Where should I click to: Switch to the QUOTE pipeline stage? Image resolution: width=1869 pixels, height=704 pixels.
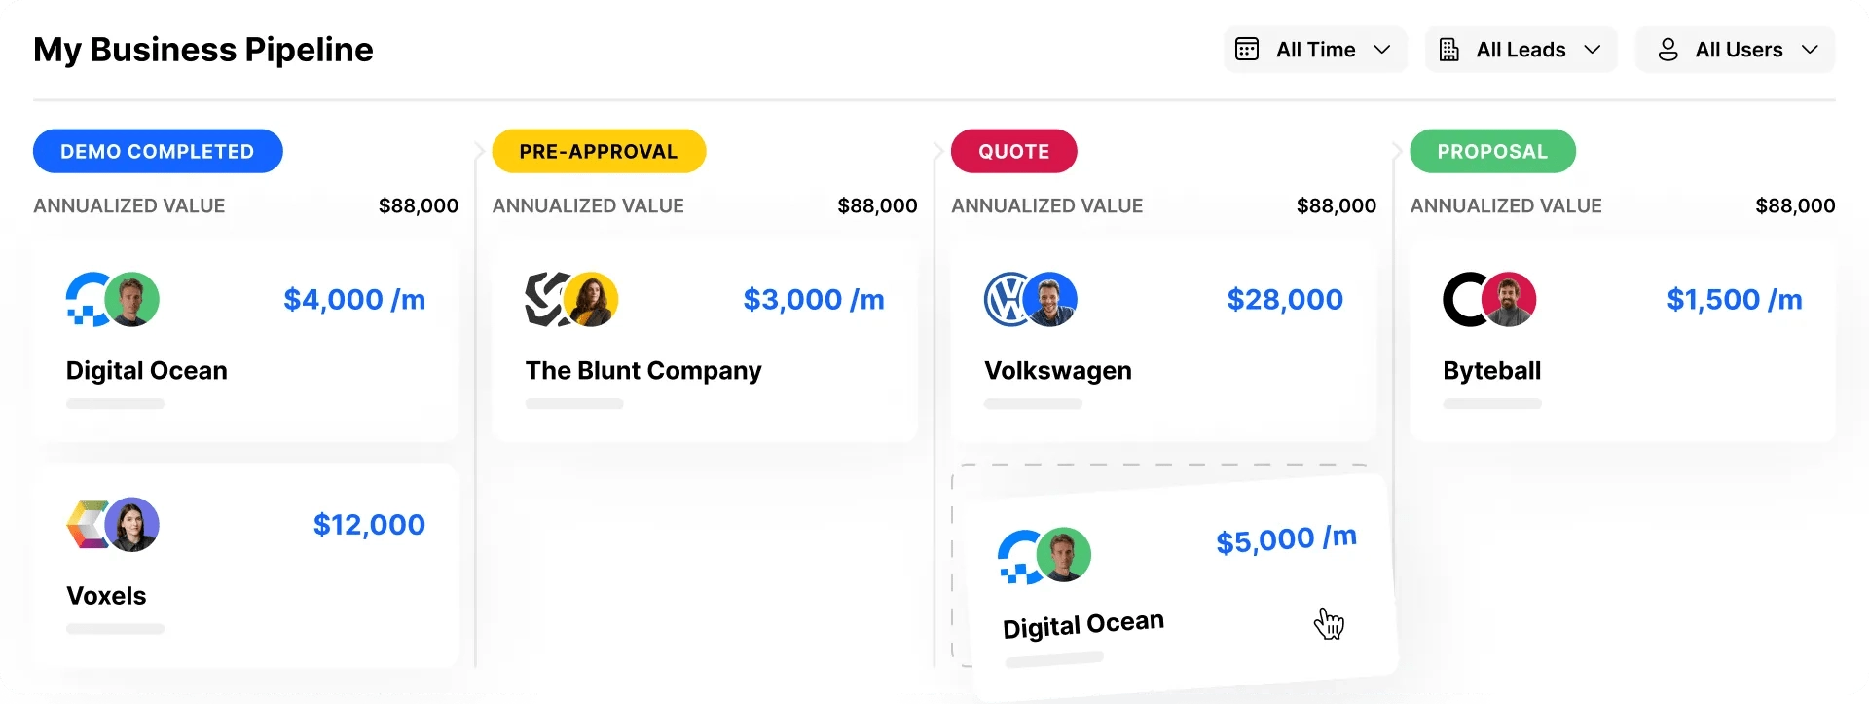(1013, 151)
